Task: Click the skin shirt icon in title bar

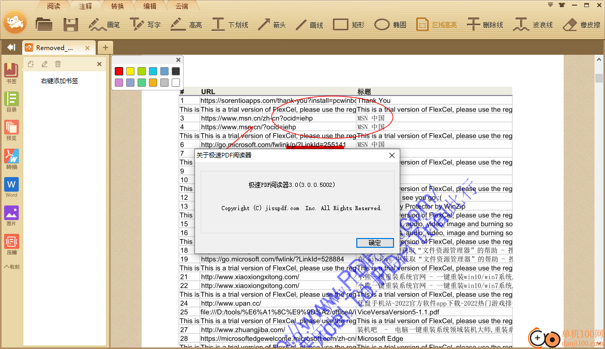Action: (x=562, y=5)
